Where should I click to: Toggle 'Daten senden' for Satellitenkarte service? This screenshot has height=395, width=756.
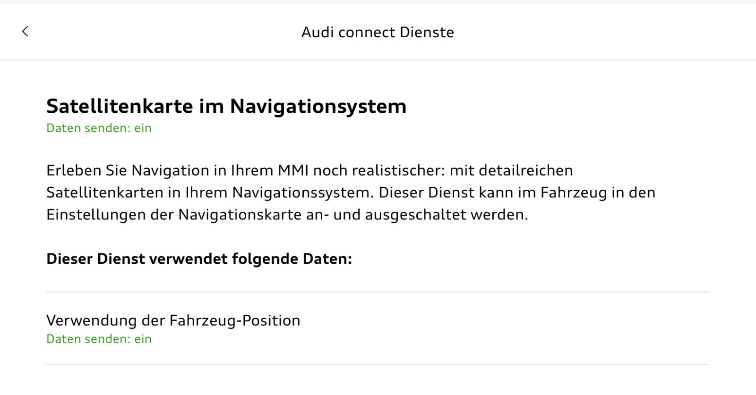coord(99,128)
